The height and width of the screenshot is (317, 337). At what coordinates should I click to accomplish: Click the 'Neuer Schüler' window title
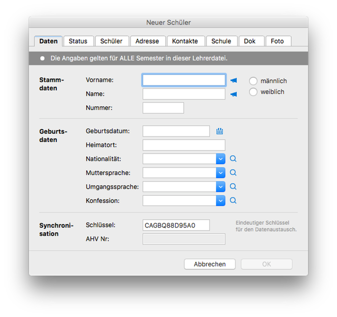(x=168, y=22)
